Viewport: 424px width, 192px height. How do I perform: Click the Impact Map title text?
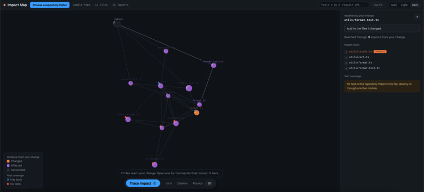click(x=17, y=5)
